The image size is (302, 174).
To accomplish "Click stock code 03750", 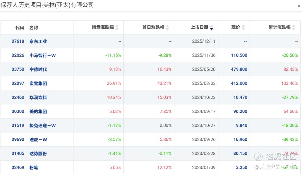I will (x=18, y=69).
